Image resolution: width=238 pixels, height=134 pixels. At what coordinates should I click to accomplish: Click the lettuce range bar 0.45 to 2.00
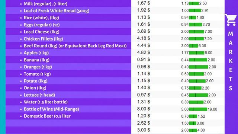click(199, 95)
